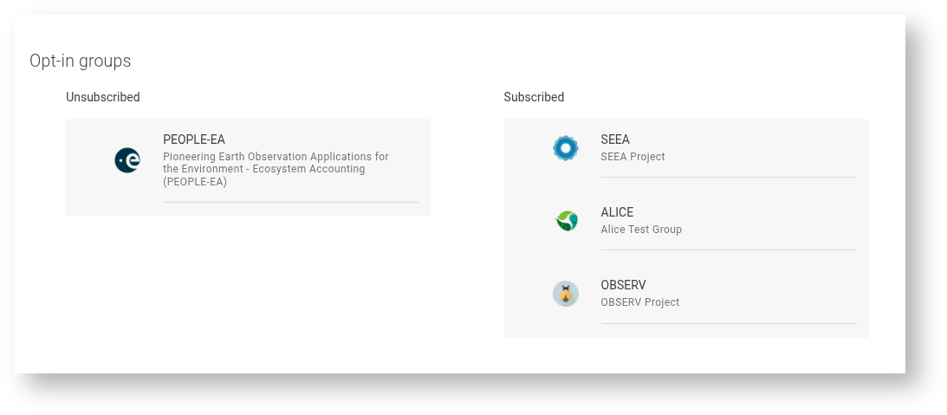Image resolution: width=947 pixels, height=415 pixels.
Task: Click the PEOPLE-EA group logo icon
Action: (x=127, y=160)
